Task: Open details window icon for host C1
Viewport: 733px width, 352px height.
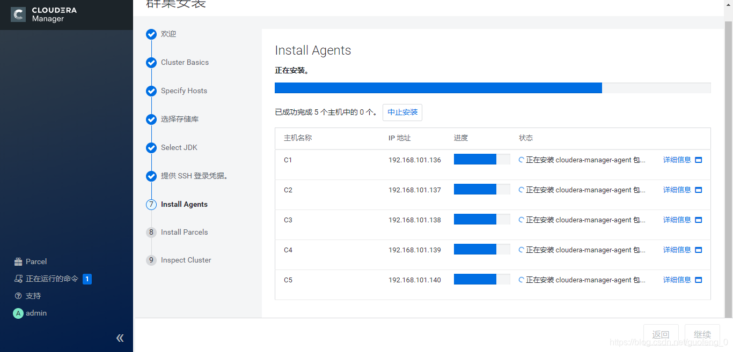Action: pos(698,160)
